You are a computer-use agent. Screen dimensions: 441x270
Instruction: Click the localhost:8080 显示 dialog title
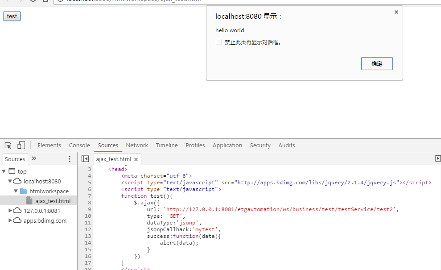(x=248, y=17)
